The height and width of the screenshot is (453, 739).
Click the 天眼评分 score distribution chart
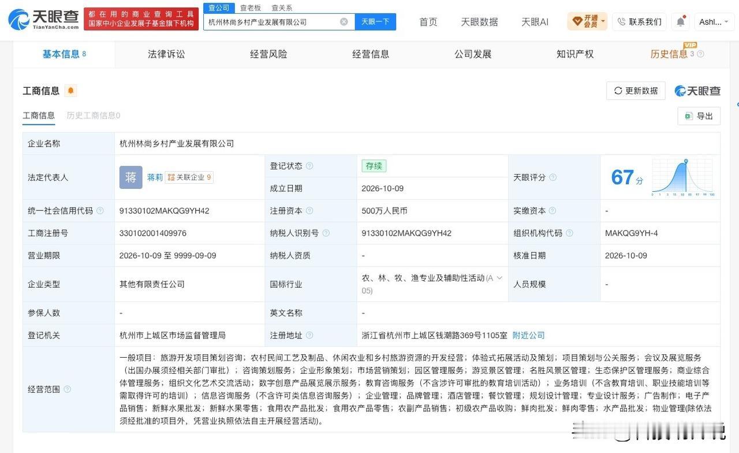pyautogui.click(x=683, y=177)
